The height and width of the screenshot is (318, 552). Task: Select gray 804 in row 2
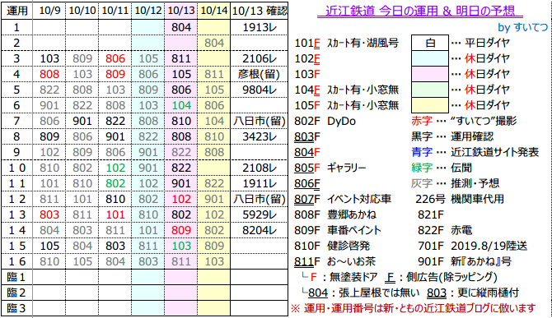214,43
